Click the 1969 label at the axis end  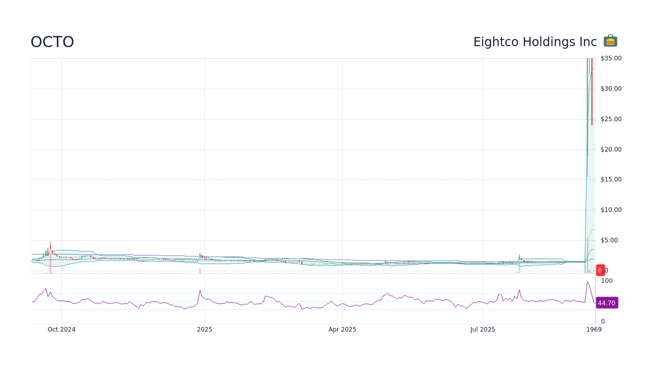coord(594,329)
